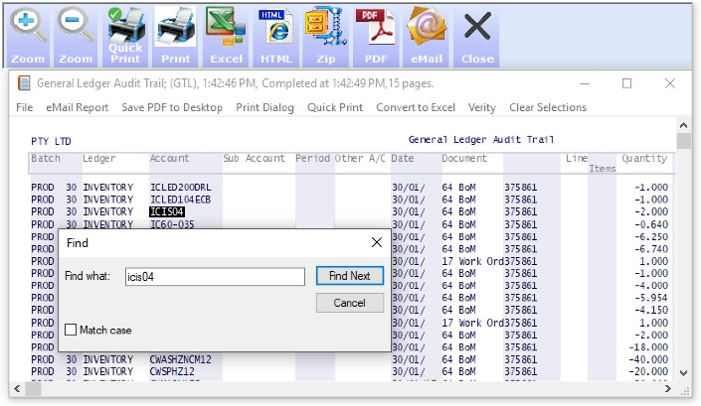Close the Find dialog with X
Viewport: 701px width, 406px height.
click(x=377, y=242)
